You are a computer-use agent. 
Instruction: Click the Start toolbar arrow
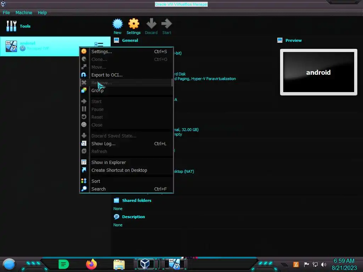pos(167,26)
